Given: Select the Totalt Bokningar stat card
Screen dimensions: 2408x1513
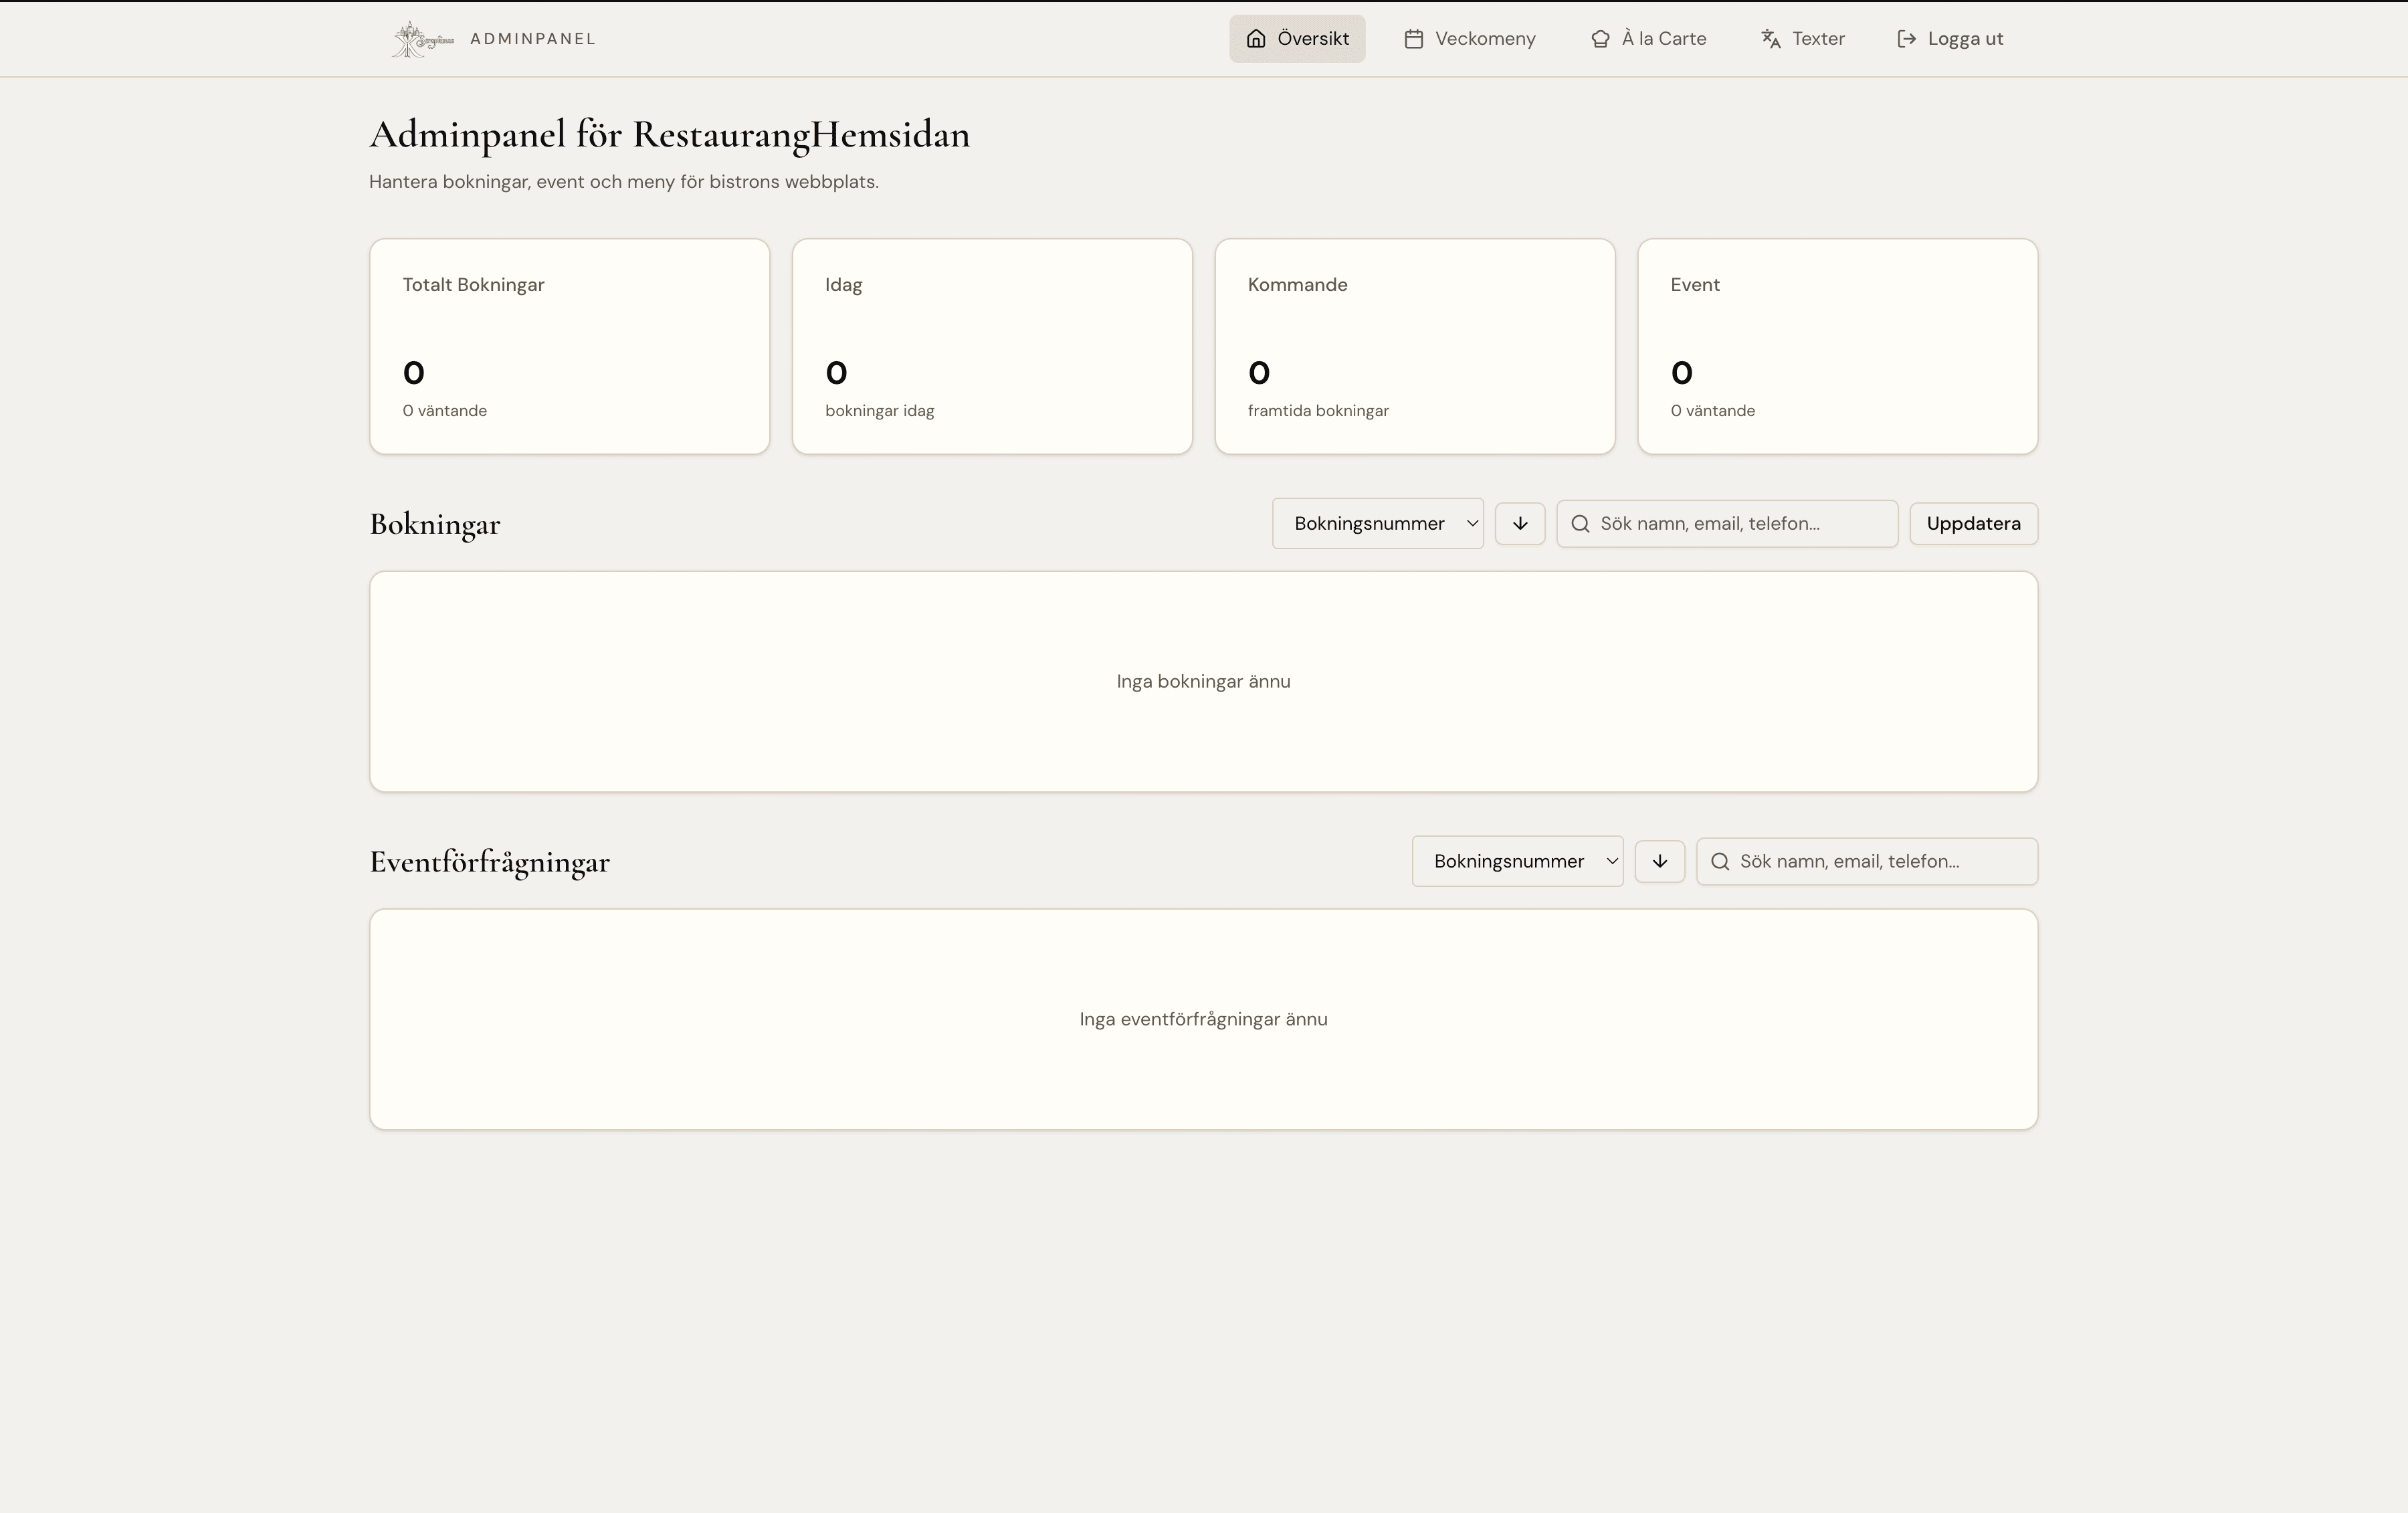Looking at the screenshot, I should point(569,346).
